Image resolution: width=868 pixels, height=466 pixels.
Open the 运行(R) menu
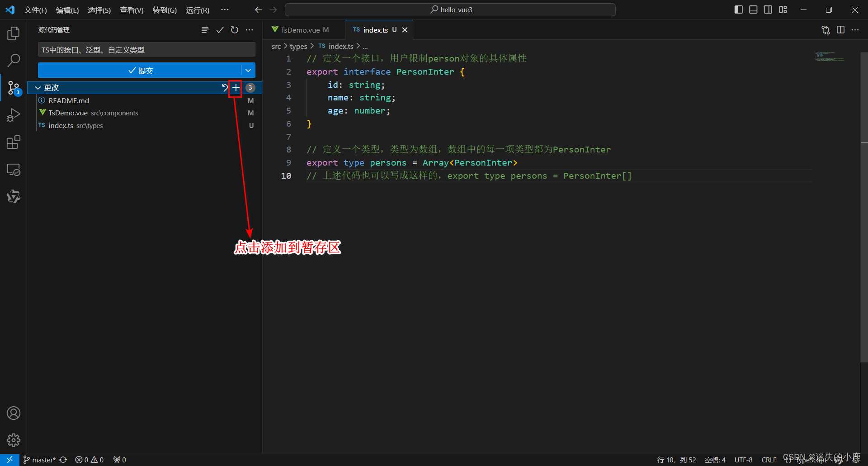pos(198,10)
